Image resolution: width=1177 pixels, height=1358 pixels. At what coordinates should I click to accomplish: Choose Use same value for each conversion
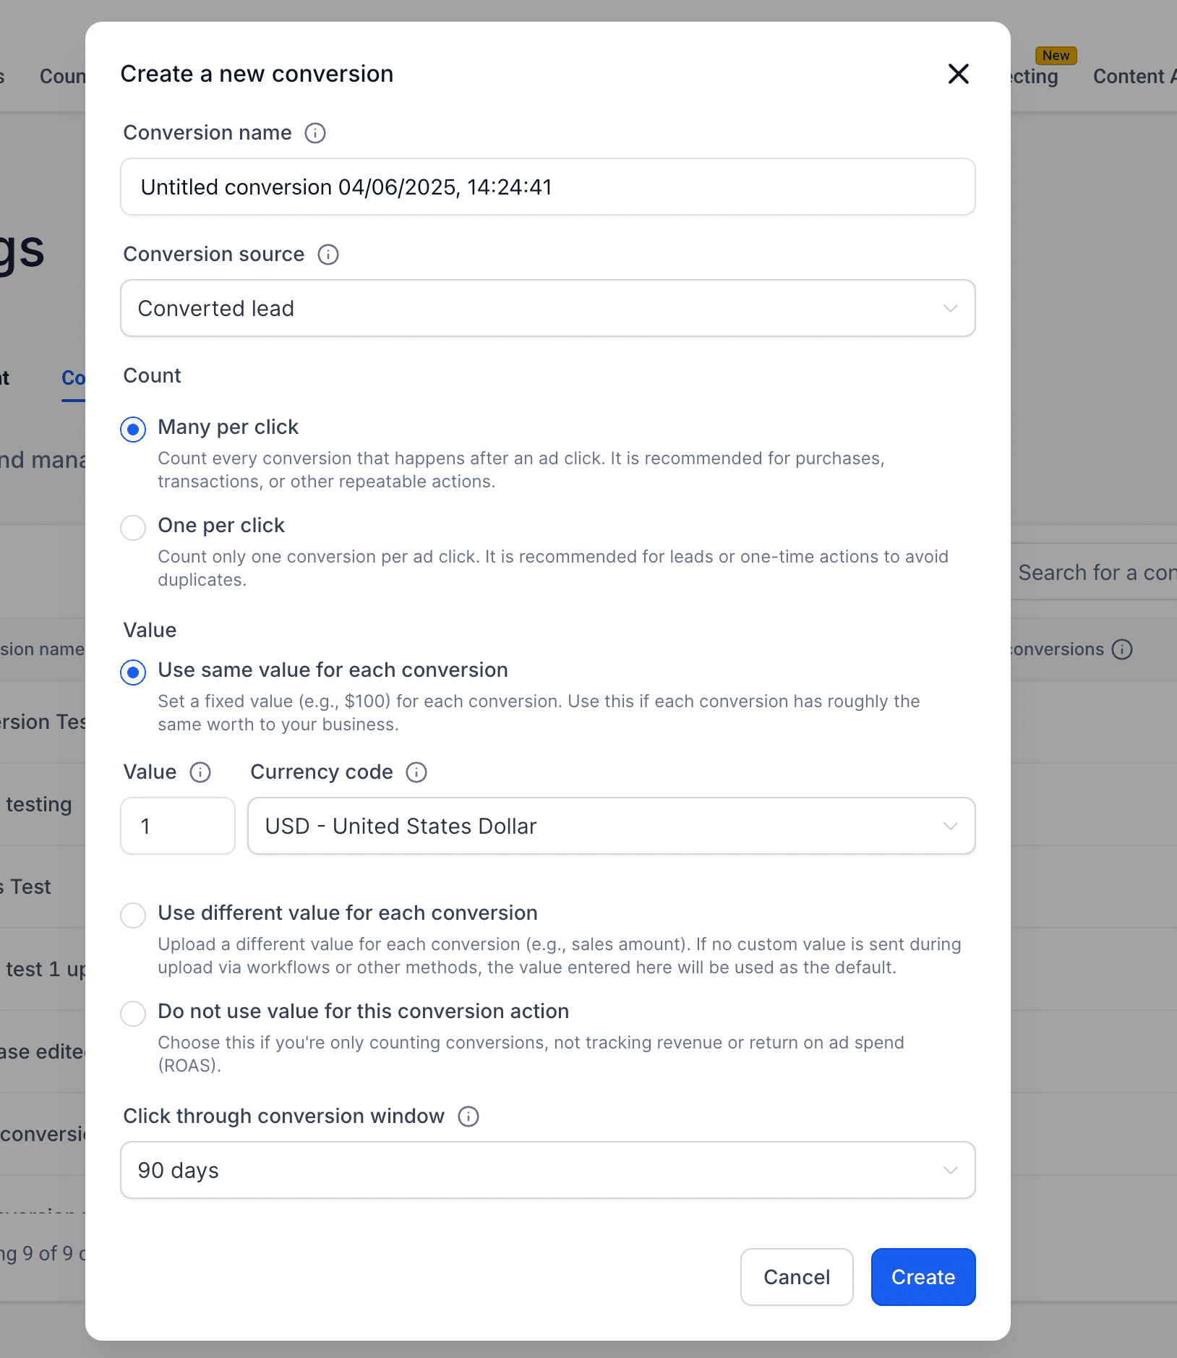[133, 672]
